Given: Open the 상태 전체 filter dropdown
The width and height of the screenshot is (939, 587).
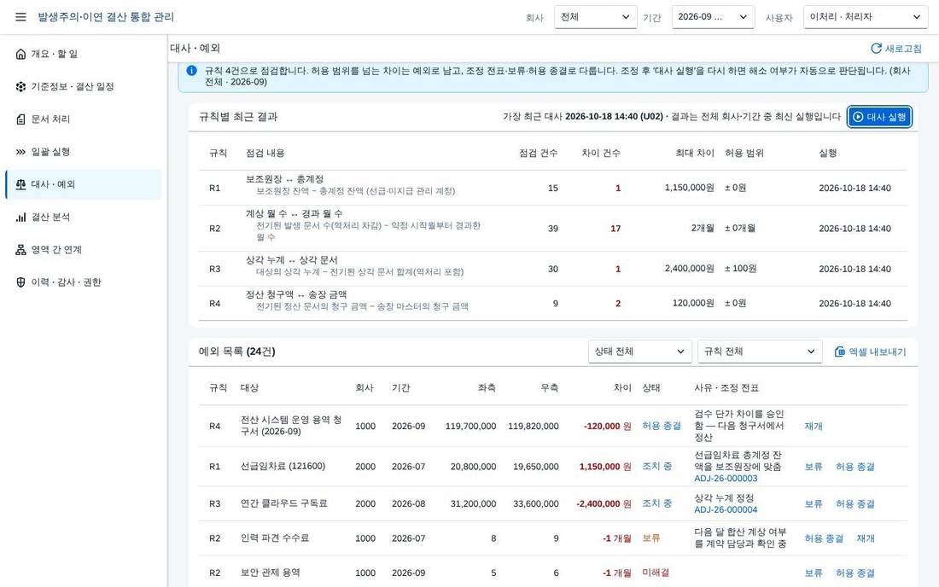Looking at the screenshot, I should pyautogui.click(x=639, y=352).
